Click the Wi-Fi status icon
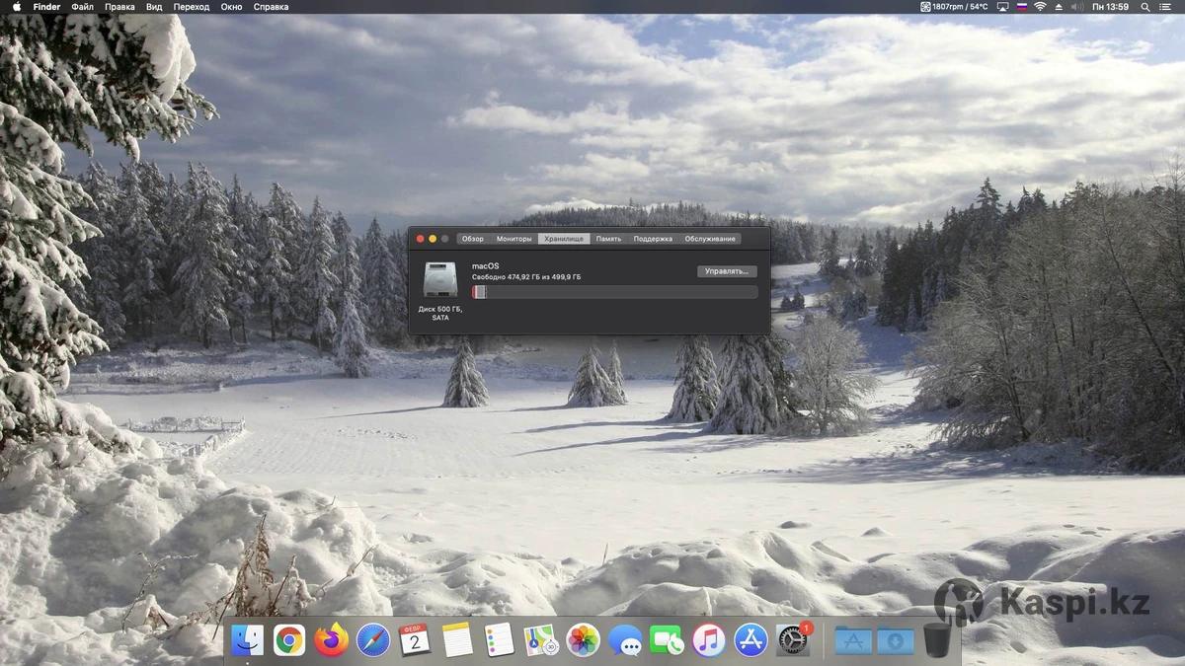This screenshot has height=666, width=1185. click(1040, 7)
